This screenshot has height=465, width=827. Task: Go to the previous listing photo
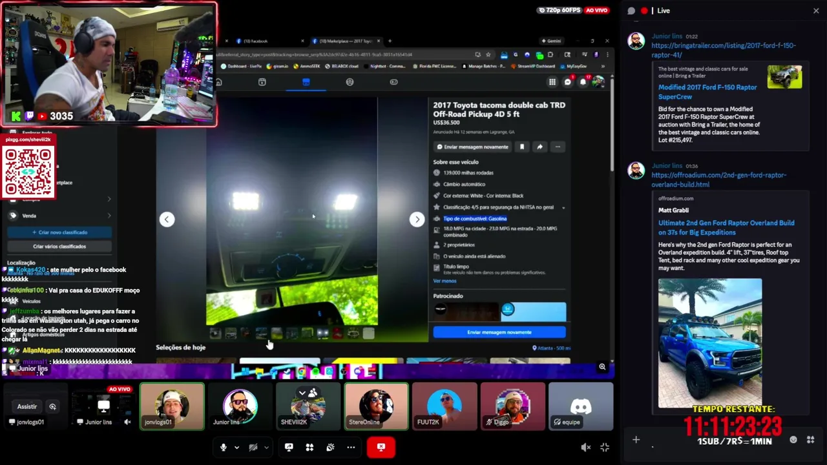click(167, 219)
